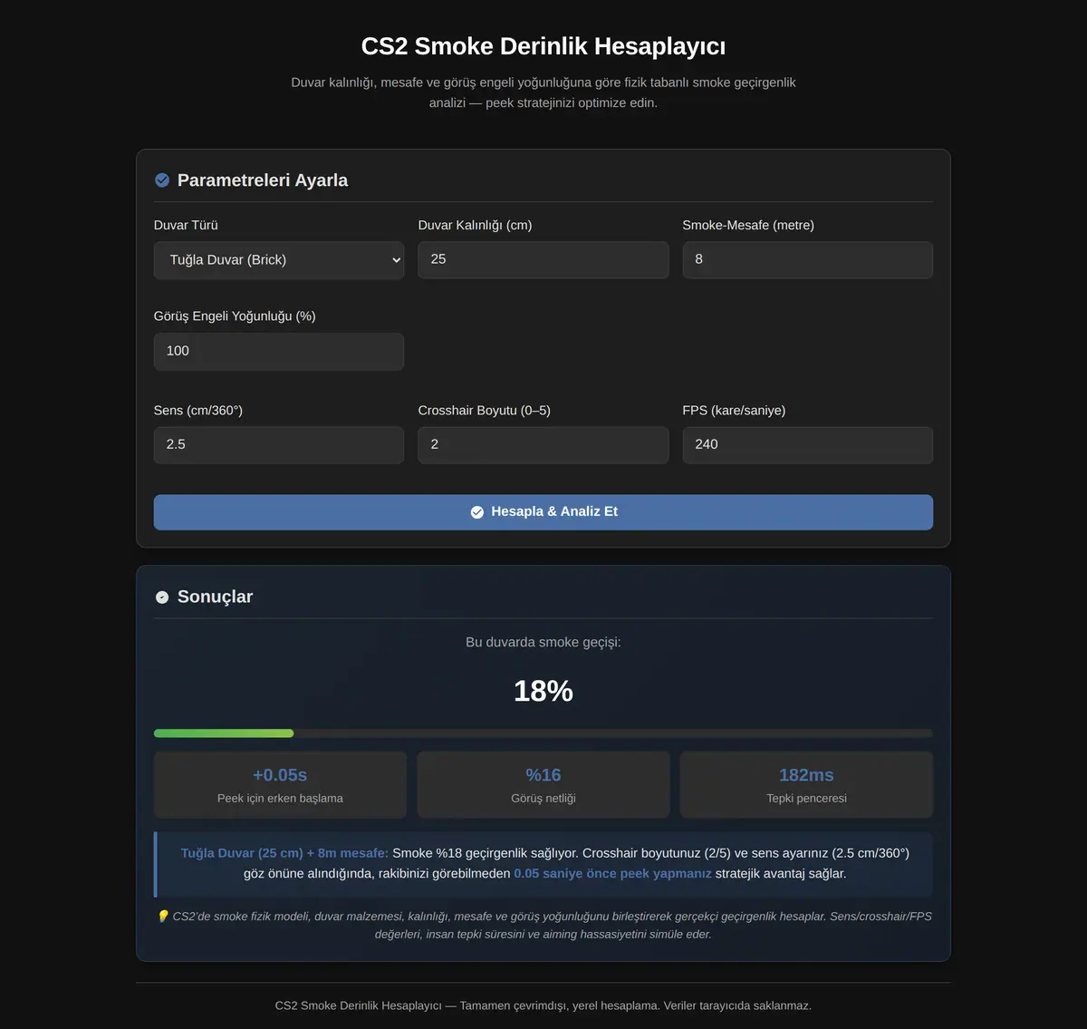
Task: Click the page title CS2 Smoke Derinlik Hesaplayıcı
Action: tap(543, 46)
